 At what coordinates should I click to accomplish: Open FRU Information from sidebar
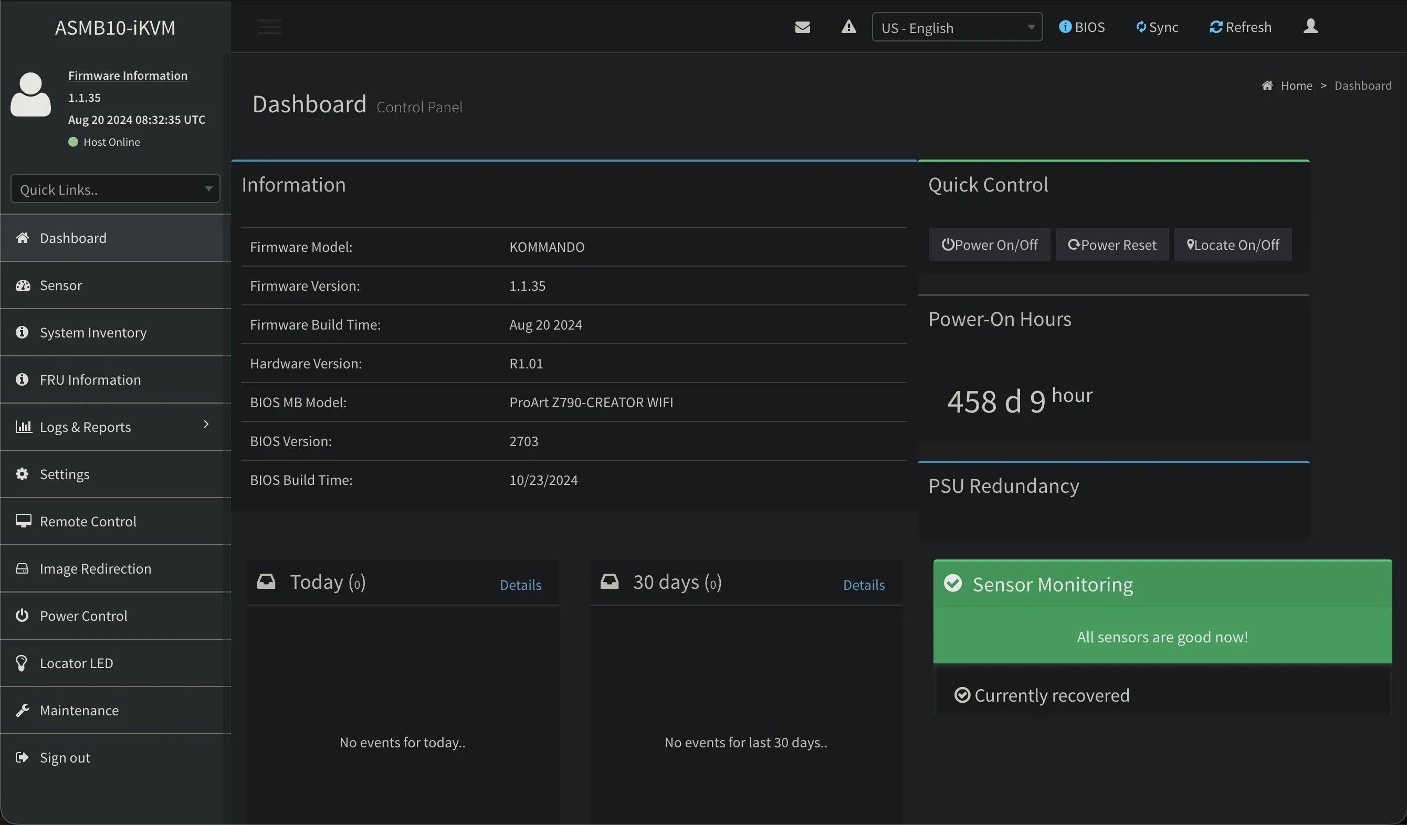pos(115,379)
